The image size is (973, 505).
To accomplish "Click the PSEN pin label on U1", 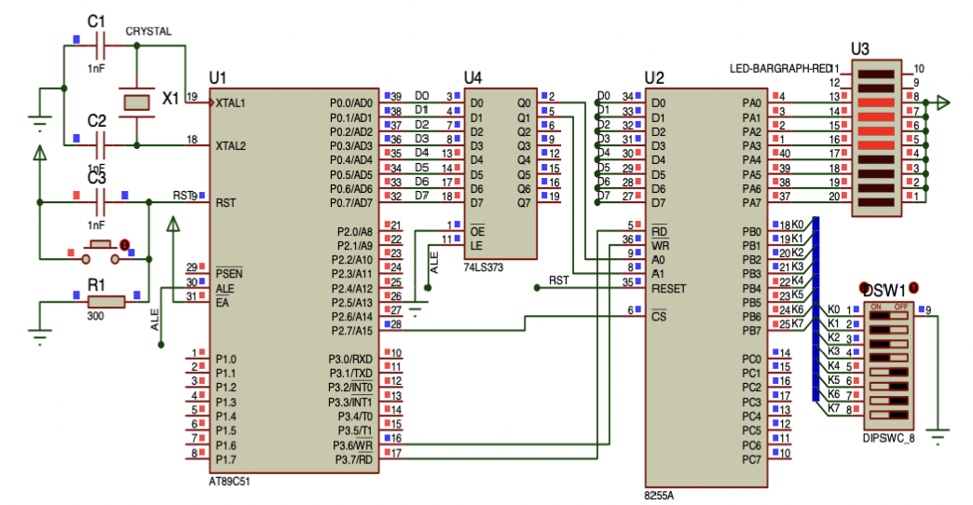I will (229, 274).
